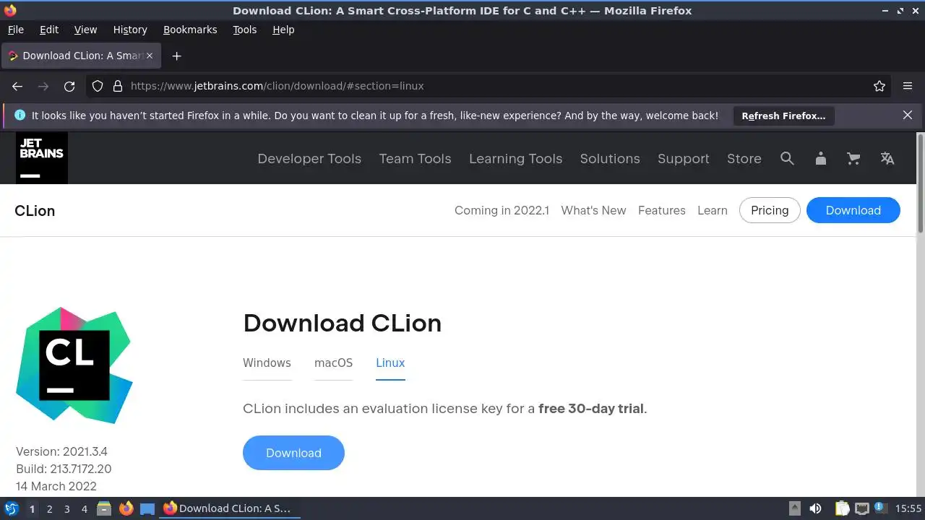The image size is (925, 520).
Task: Switch to the Windows download tab
Action: [267, 363]
